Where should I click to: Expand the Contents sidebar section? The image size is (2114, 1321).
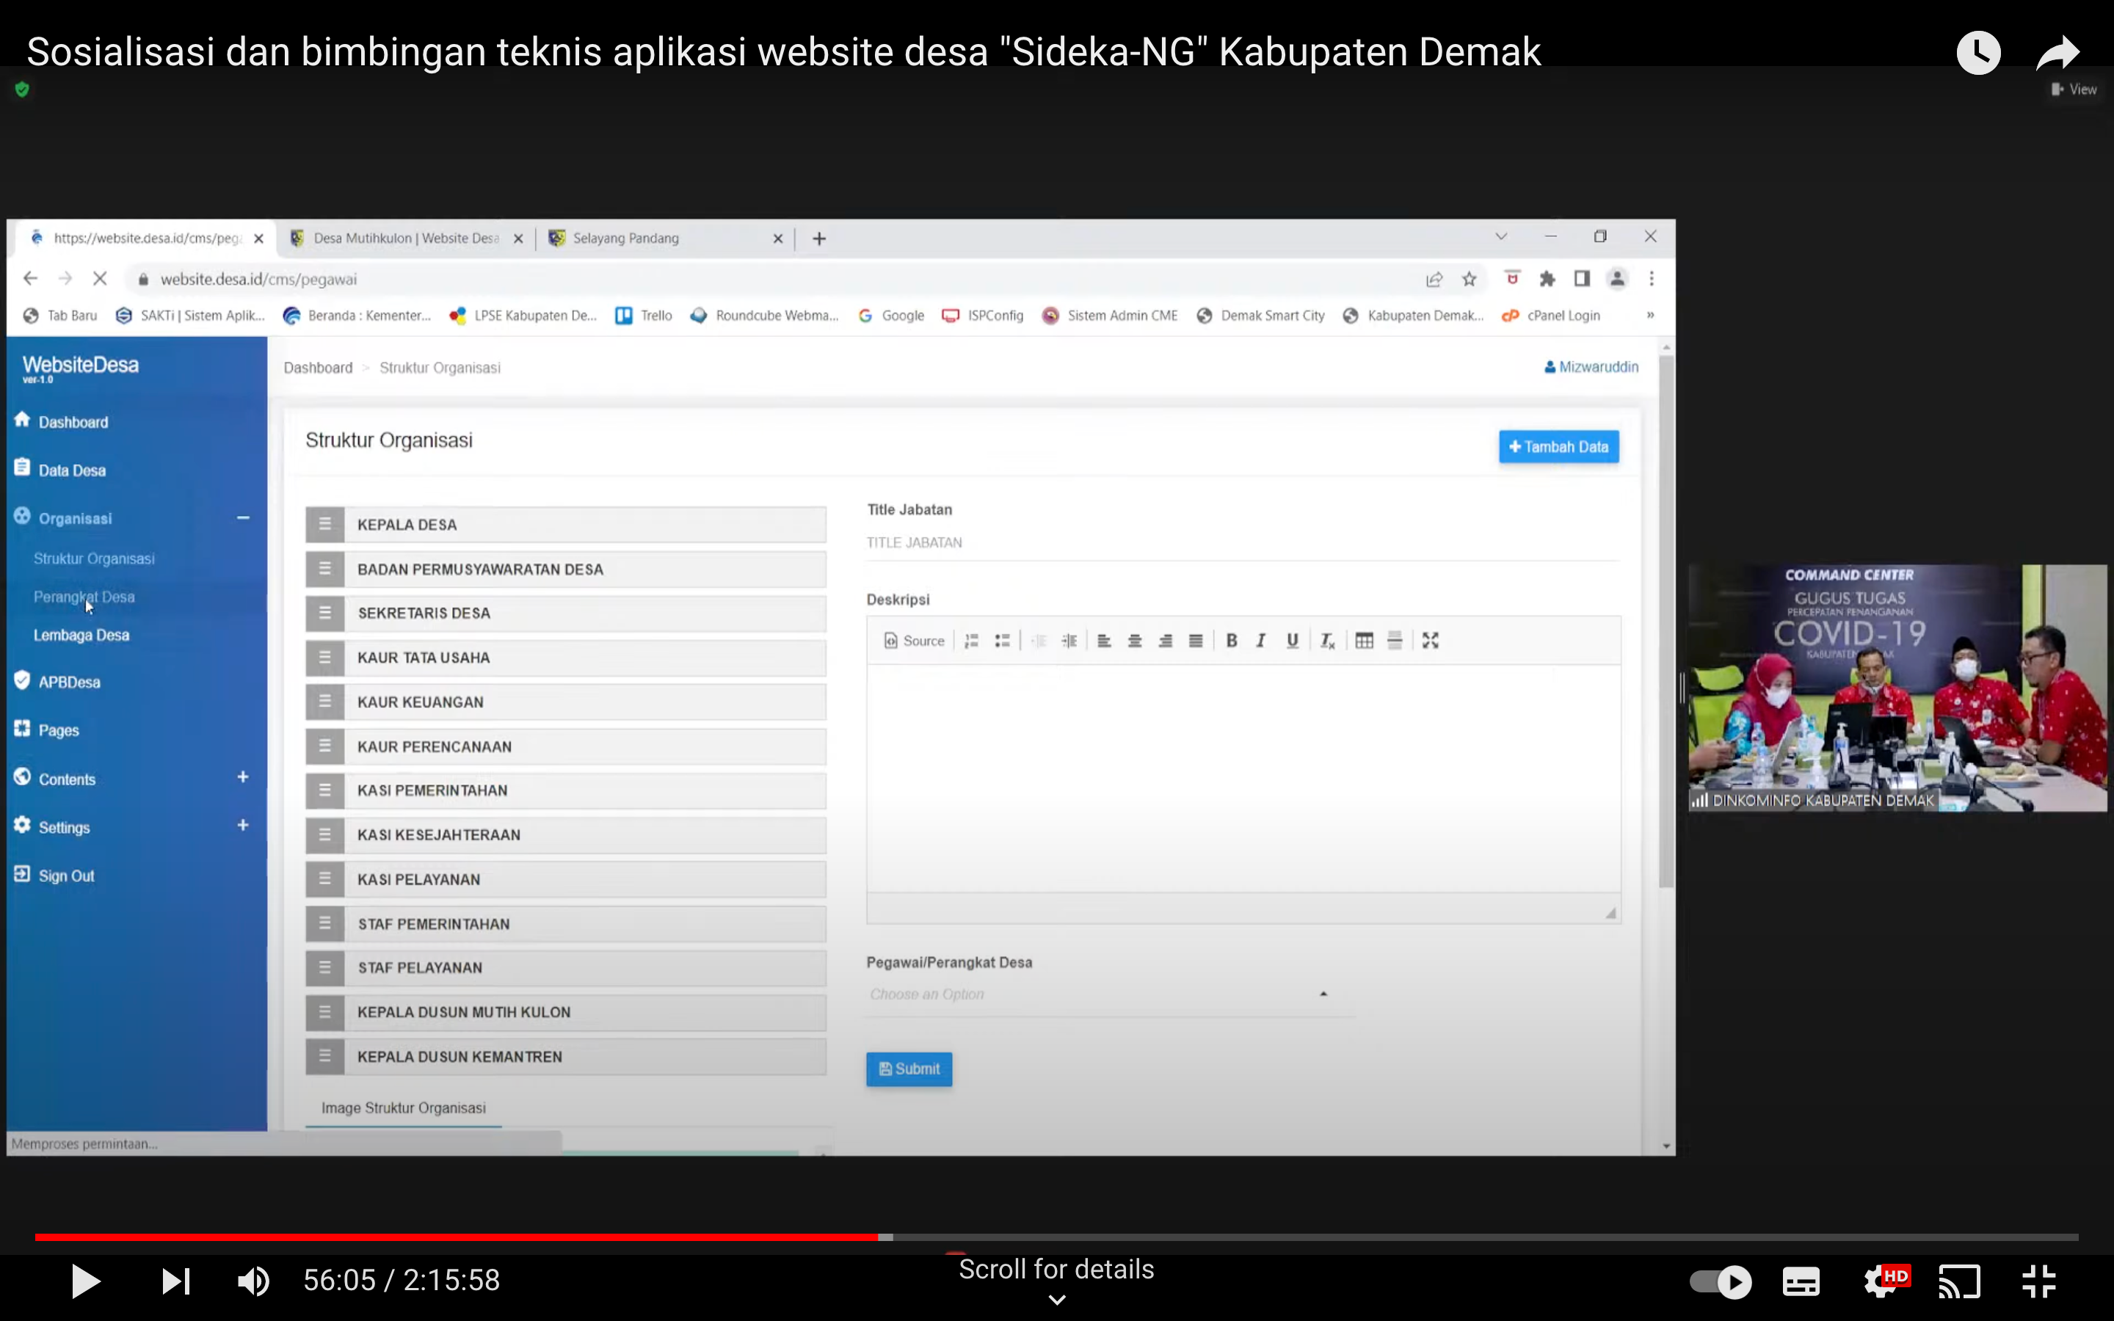coord(243,776)
